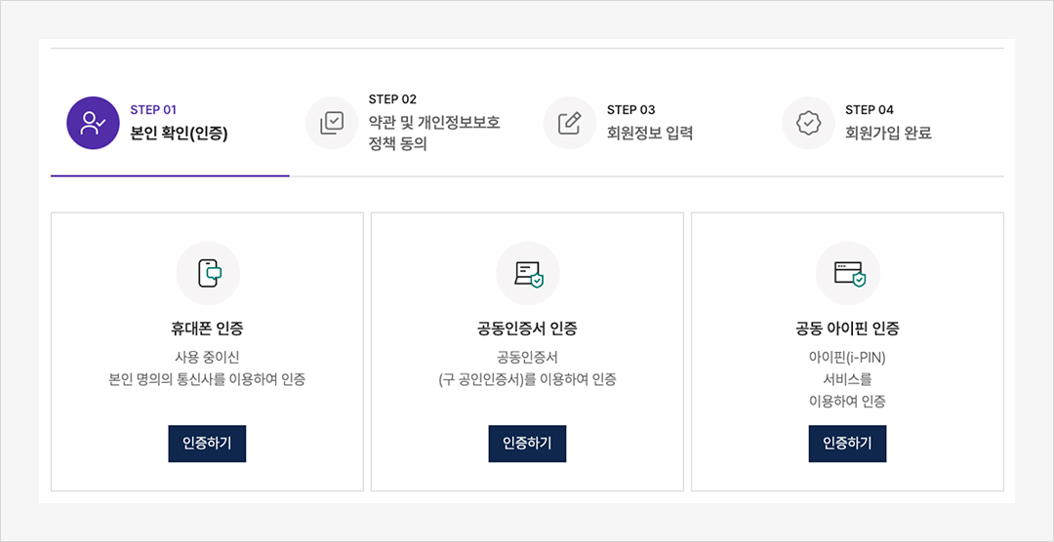Click the 아이핀(i-PIN) 서비스를 description text
The image size is (1054, 542).
coord(847,368)
